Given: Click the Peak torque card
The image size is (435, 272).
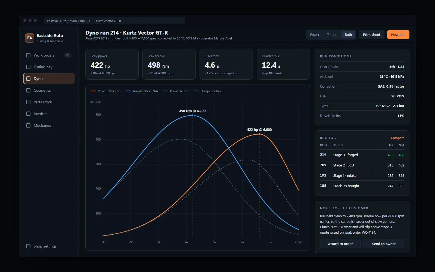Looking at the screenshot, I should [169, 64].
